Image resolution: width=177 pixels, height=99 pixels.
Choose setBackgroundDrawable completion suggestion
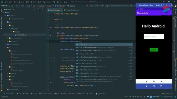point(104,67)
